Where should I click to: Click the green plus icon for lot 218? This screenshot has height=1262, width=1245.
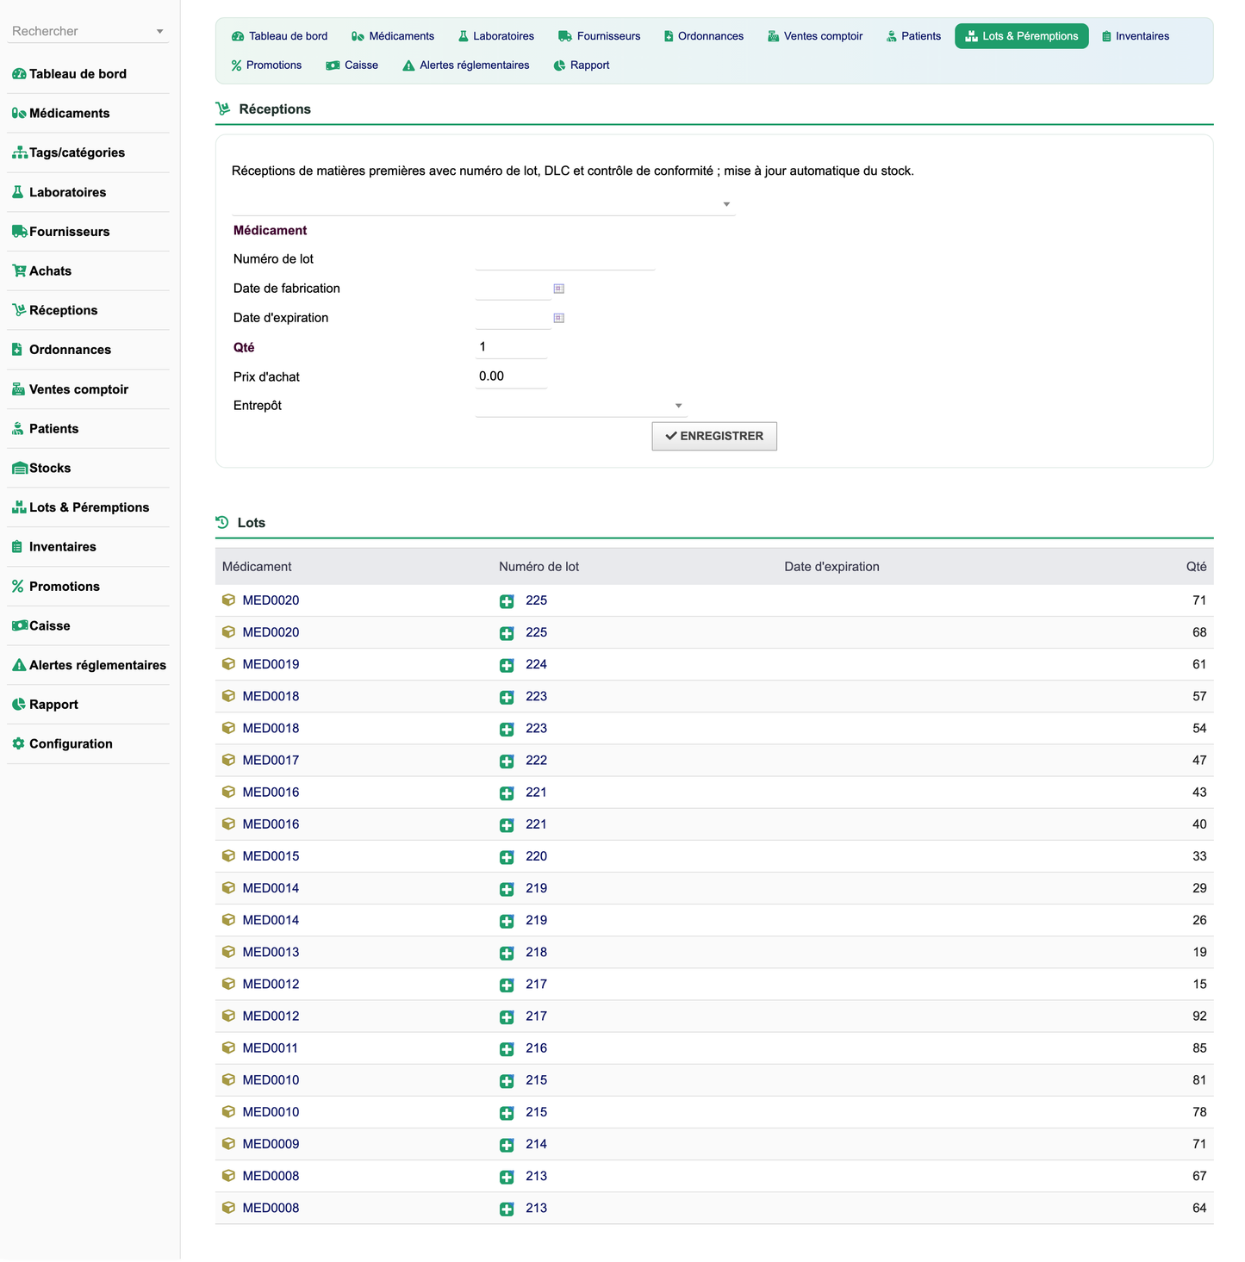507,953
